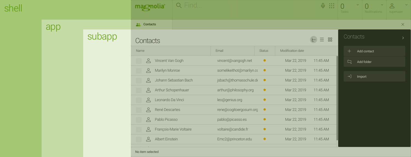Screen dimensions: 411x157
Task: Click the Magnolia logo
Action: [150, 7]
